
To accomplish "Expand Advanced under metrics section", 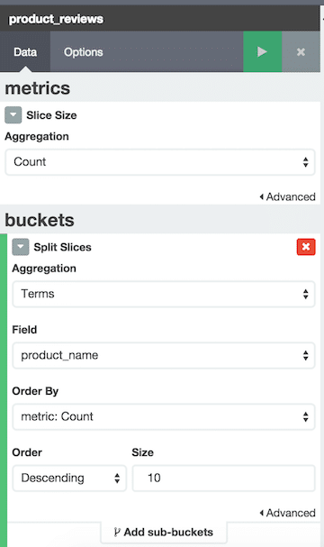I will pos(287,196).
